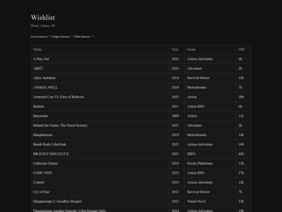
Task: Click the 18h Hltb value
Action: (x=241, y=78)
